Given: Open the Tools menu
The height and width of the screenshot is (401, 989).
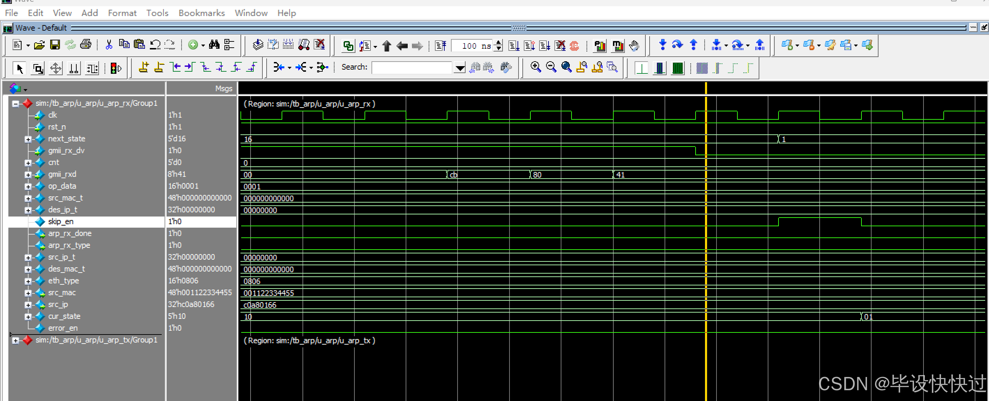Looking at the screenshot, I should coord(157,13).
